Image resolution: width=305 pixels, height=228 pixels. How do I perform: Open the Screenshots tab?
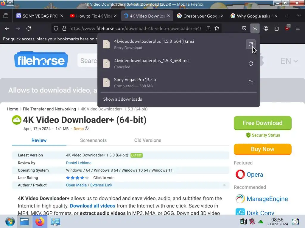pyautogui.click(x=93, y=140)
